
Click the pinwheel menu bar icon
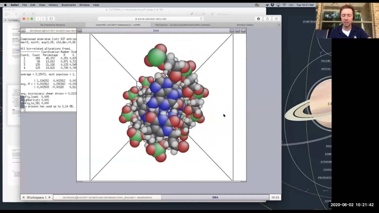coord(267,5)
